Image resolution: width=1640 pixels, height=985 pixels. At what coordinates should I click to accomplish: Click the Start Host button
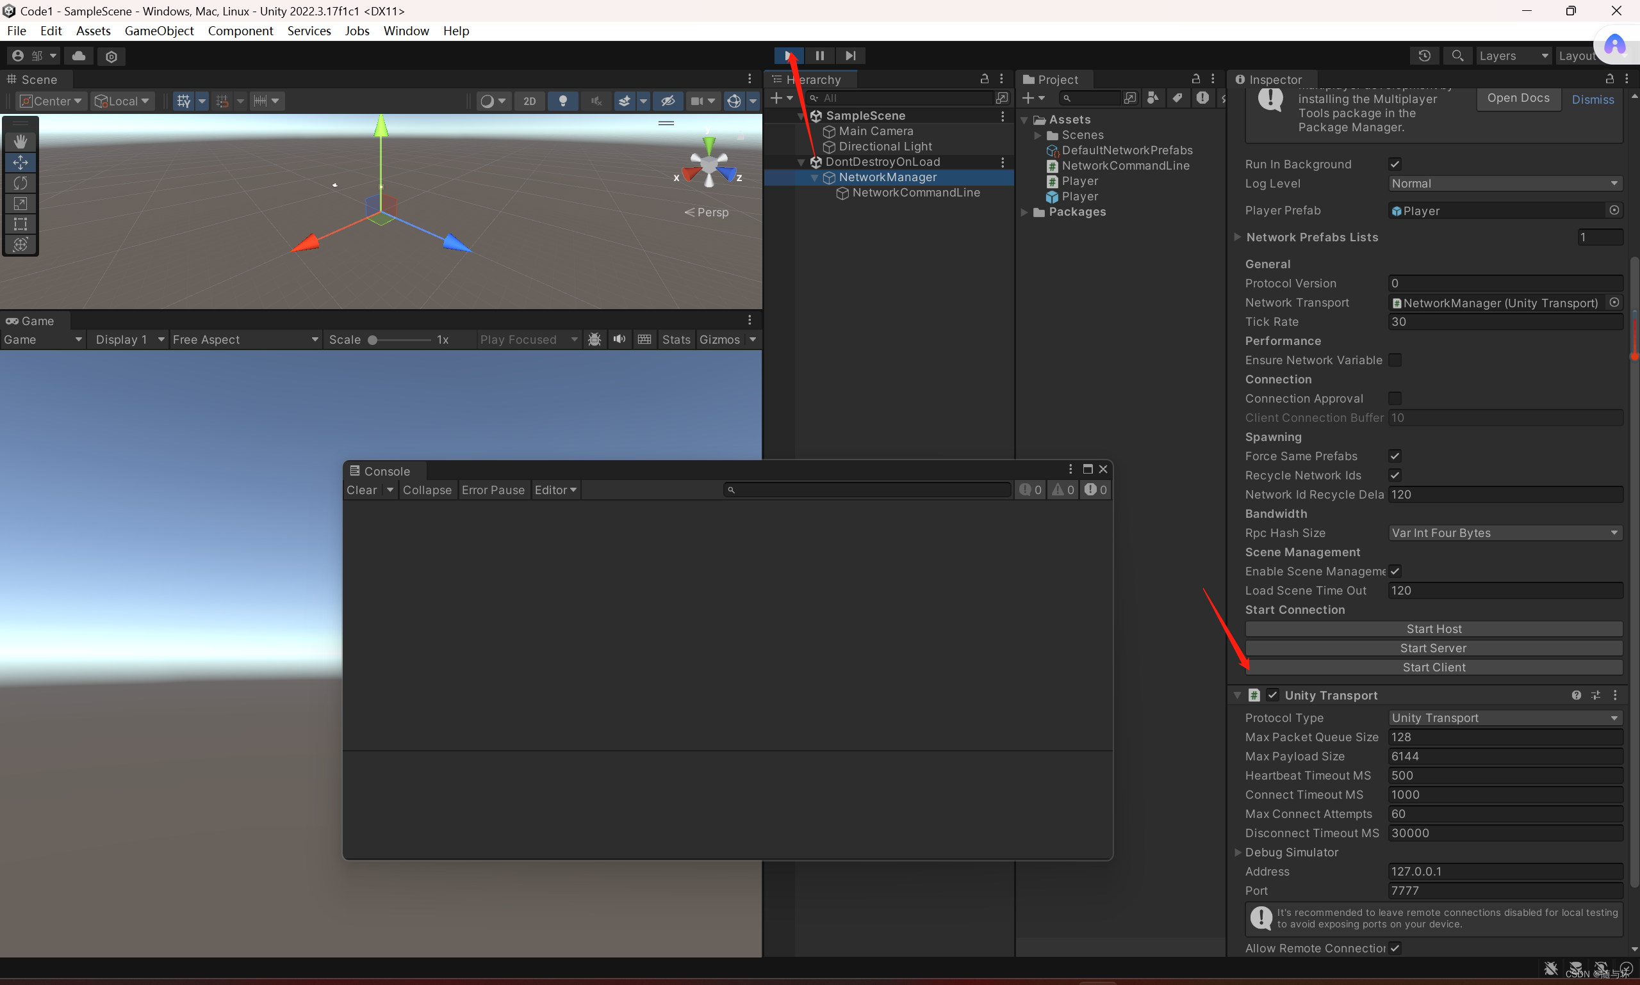click(x=1434, y=629)
